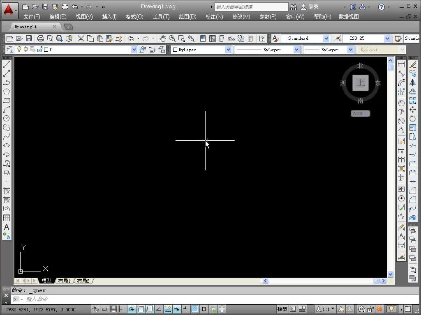Open the annotation scale 1:1 dropdown

(325, 309)
